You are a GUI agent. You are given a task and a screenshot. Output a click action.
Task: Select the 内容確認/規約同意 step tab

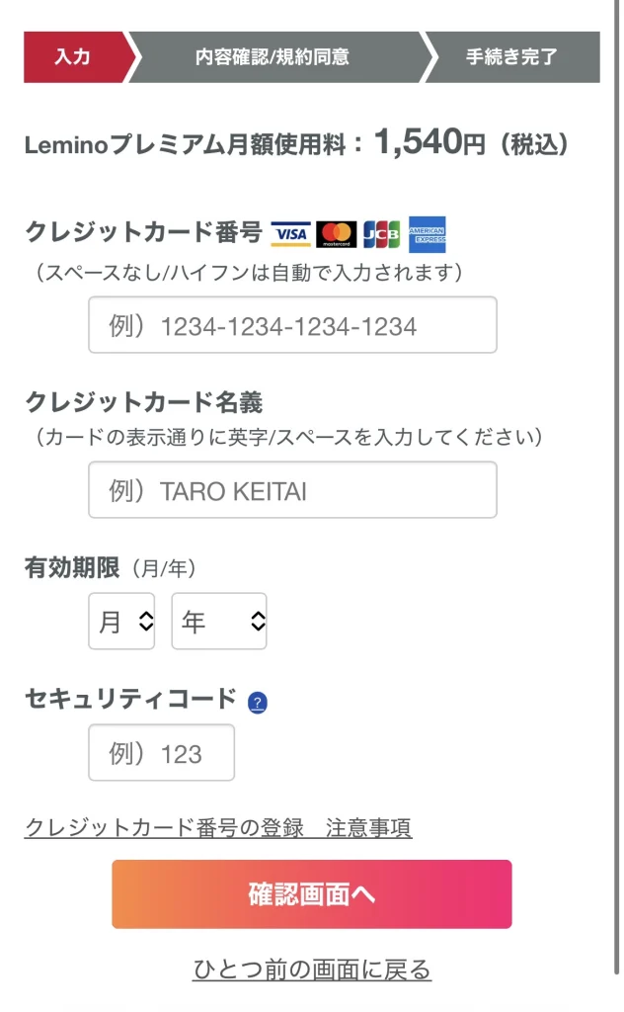pyautogui.click(x=273, y=56)
